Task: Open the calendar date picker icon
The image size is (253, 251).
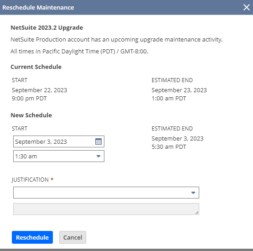Action: [x=98, y=141]
